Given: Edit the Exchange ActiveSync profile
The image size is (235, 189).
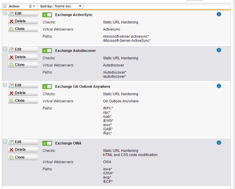Looking at the screenshot, I should (x=23, y=13).
